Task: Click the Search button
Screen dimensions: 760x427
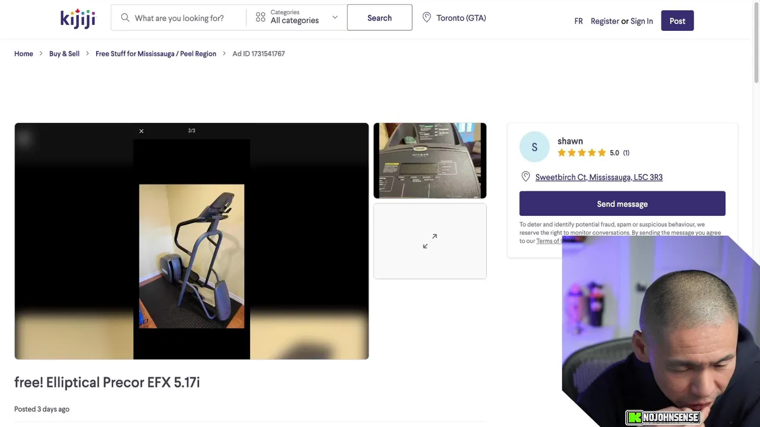Action: [x=379, y=18]
